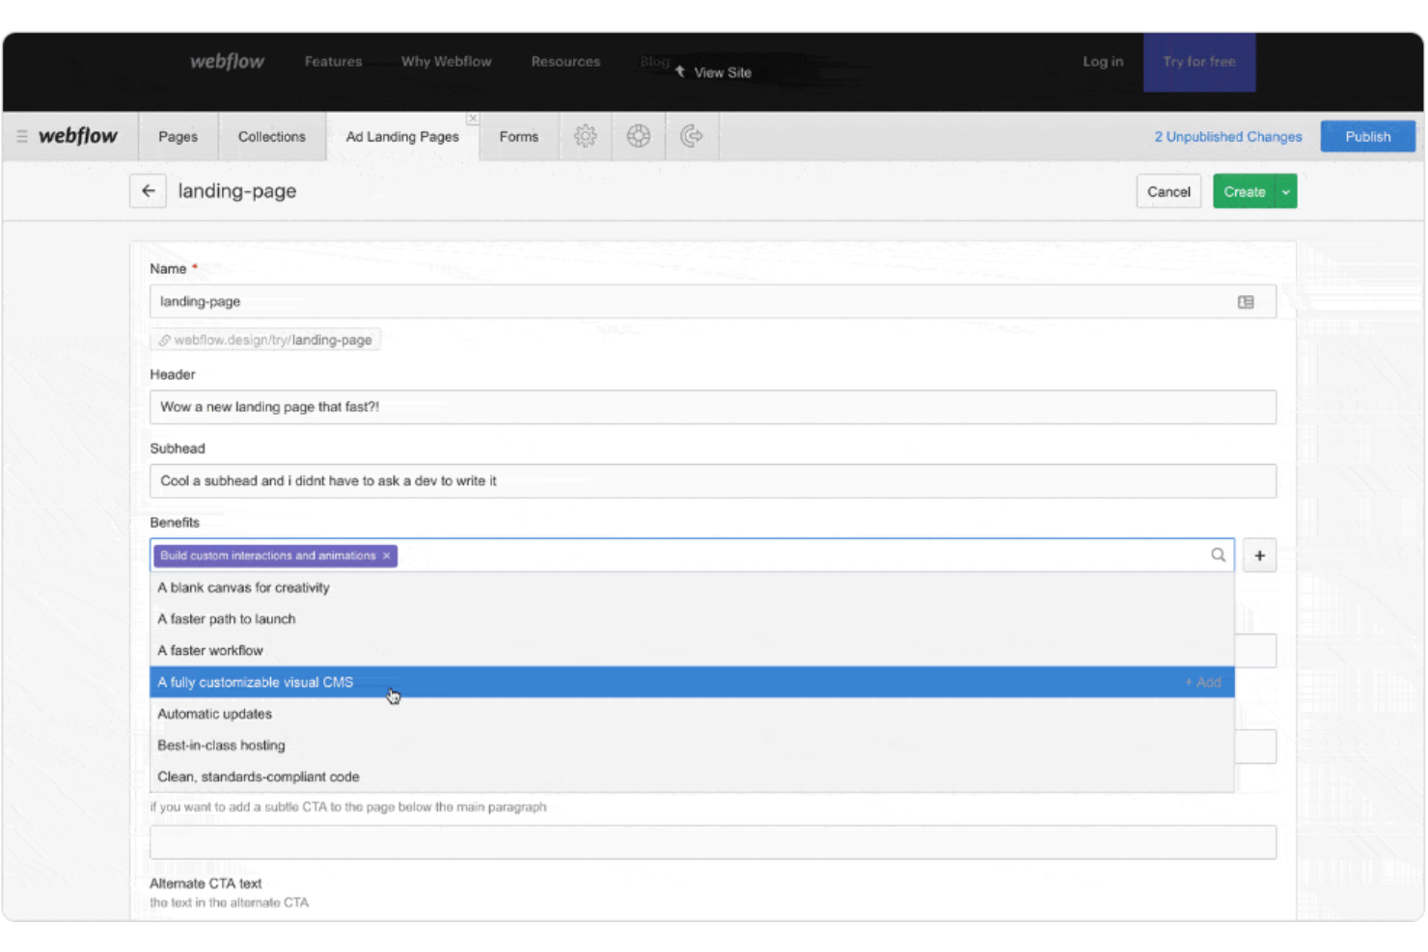This screenshot has width=1428, height=952.
Task: Remove the 'Build custom interactions' tag
Action: 387,556
